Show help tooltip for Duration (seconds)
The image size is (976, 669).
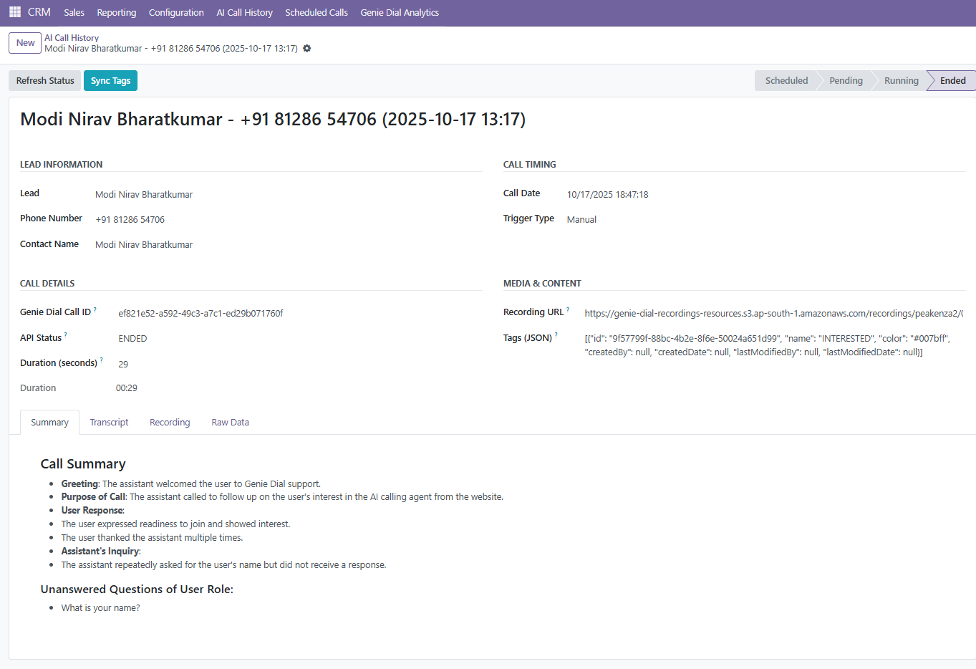[x=102, y=360]
